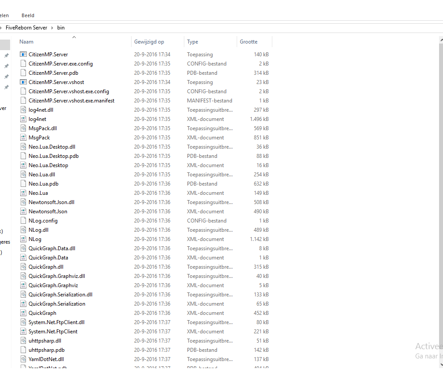Click the 632 kB size cell
Viewport: 443px width, 376px height.
[x=261, y=184]
